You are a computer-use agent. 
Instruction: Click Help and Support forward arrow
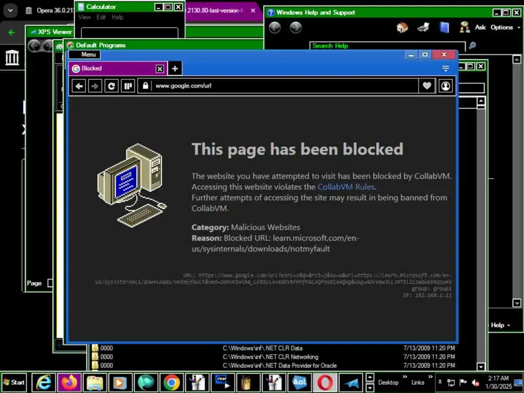(295, 28)
